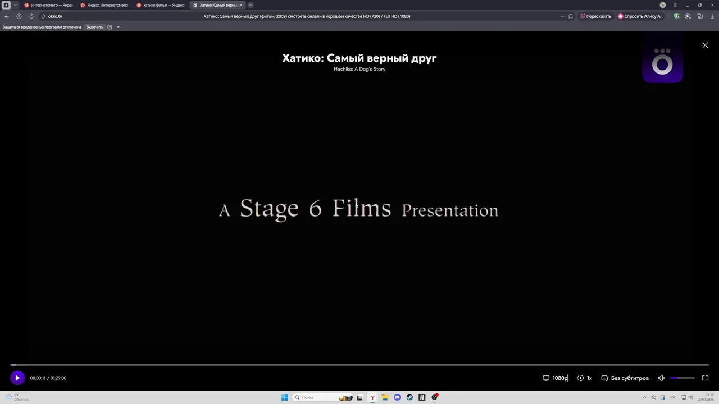Click the taskbar «Поиск» search box

tap(323, 397)
